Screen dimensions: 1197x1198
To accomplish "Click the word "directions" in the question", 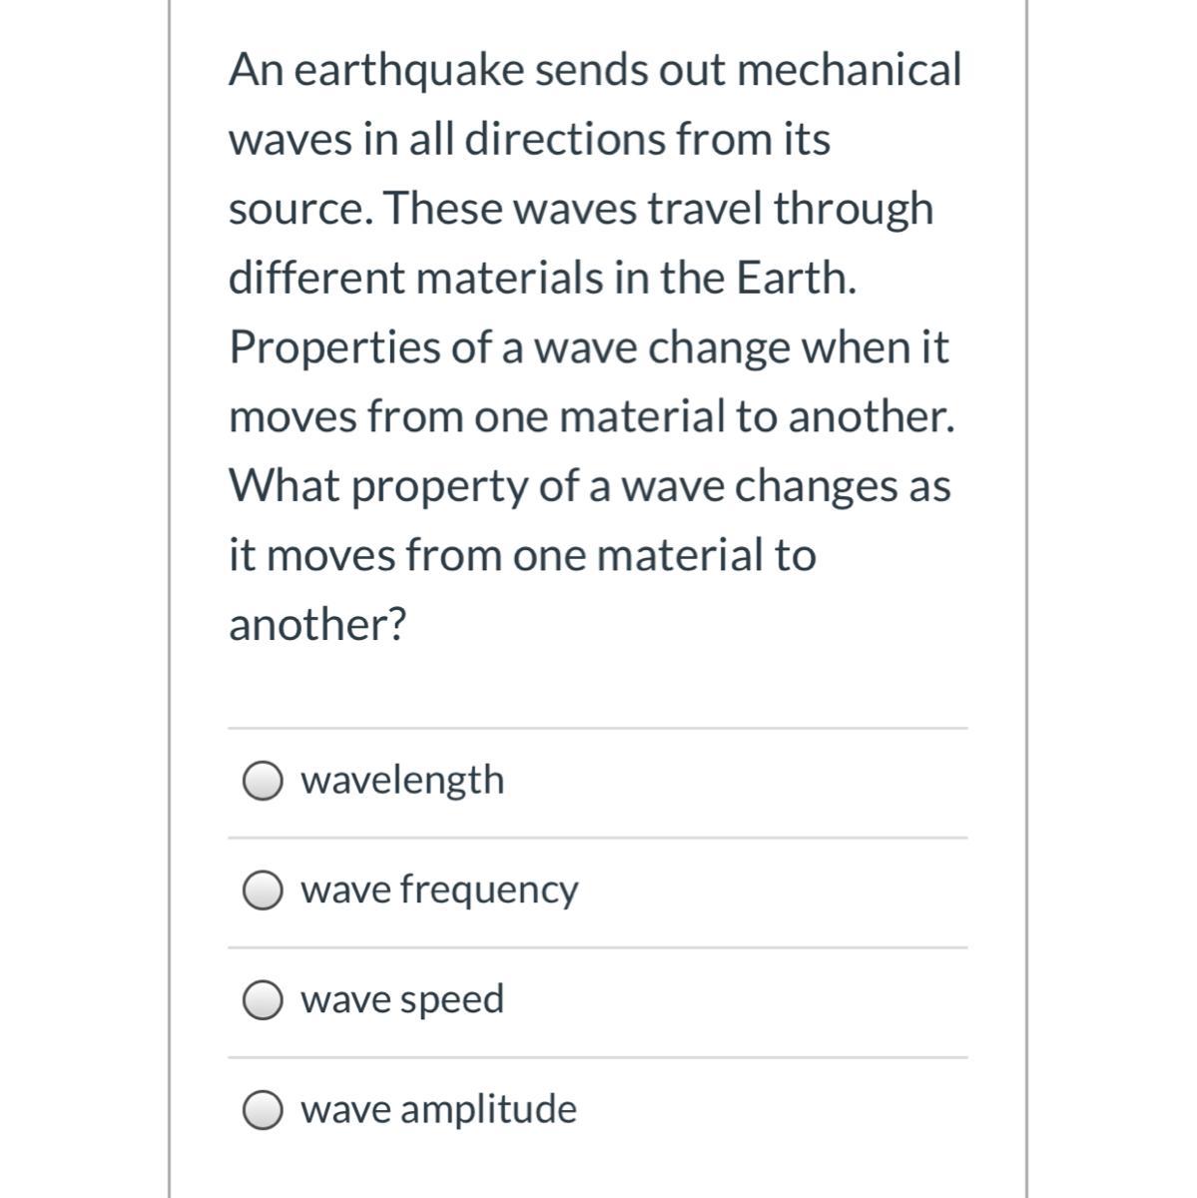I will point(566,139).
